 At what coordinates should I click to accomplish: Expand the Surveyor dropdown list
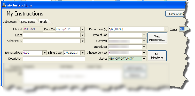click(144, 41)
